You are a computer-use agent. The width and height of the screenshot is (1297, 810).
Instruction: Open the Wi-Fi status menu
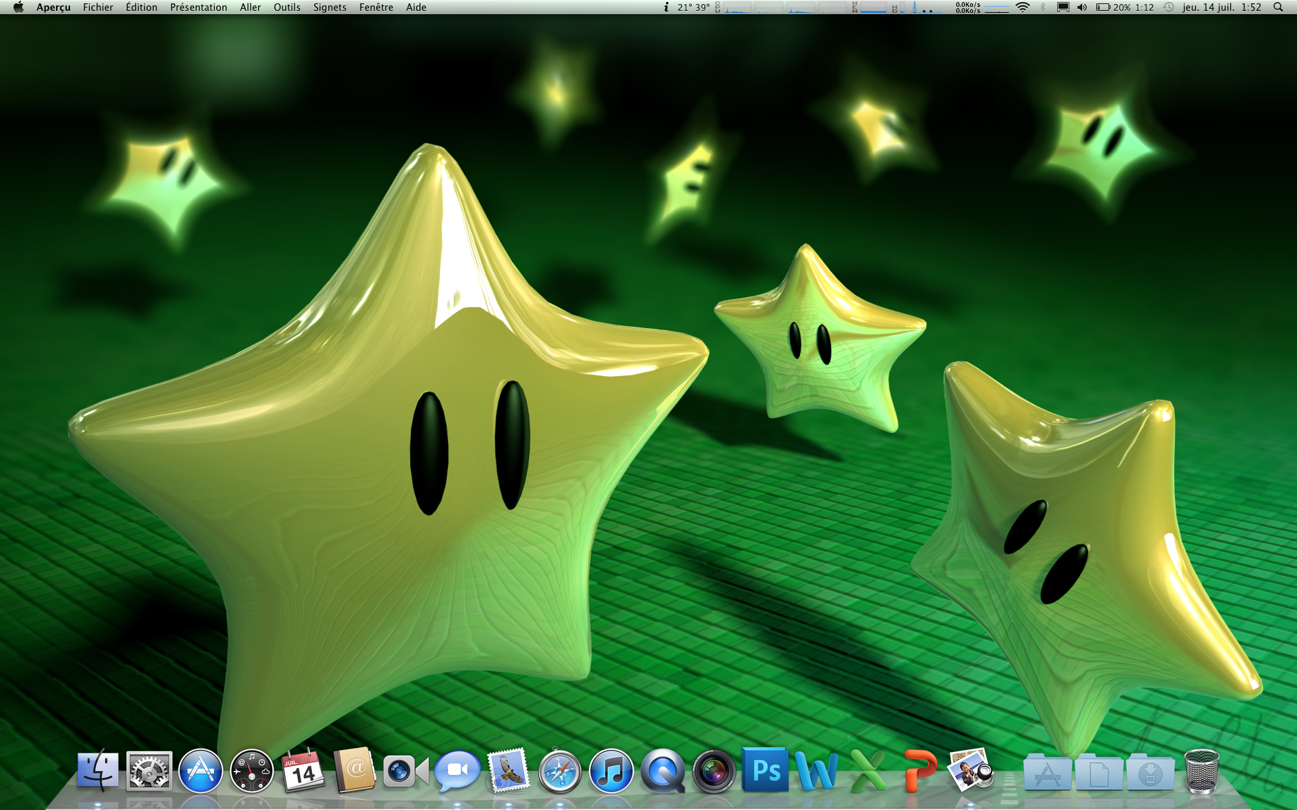click(x=1023, y=7)
